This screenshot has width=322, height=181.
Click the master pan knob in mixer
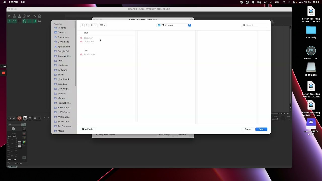click(x=13, y=129)
